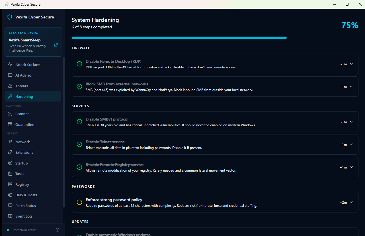
Task: Open the Threats page
Action: click(33, 86)
